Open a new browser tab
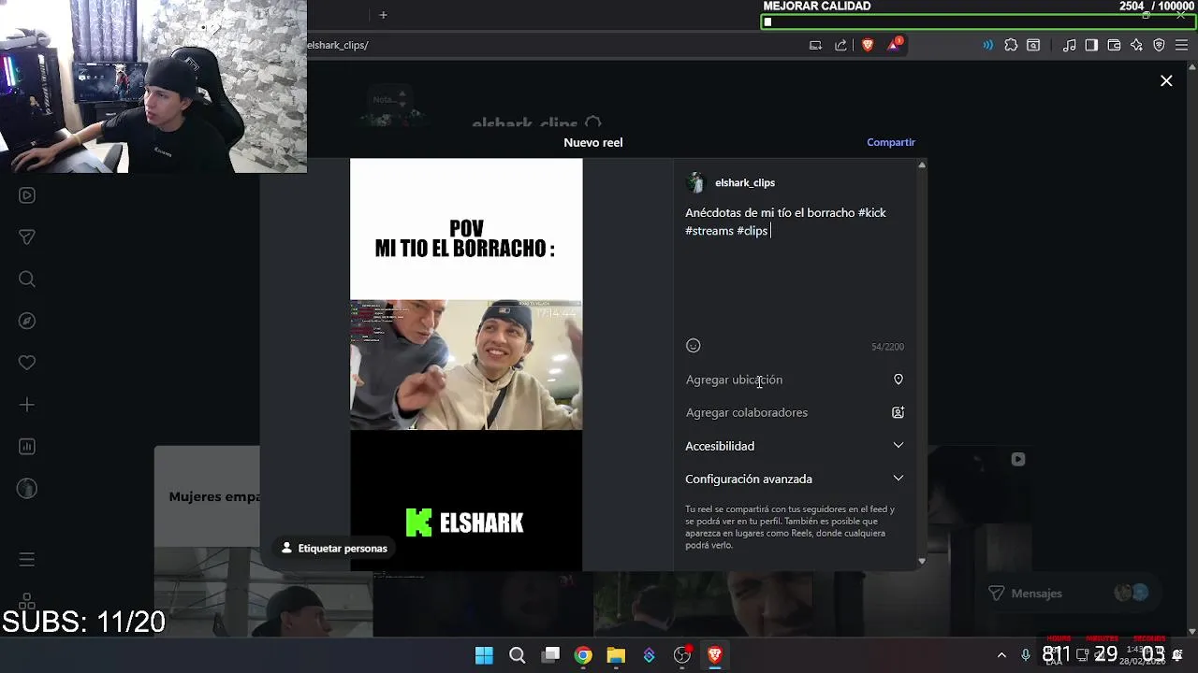 (x=383, y=15)
